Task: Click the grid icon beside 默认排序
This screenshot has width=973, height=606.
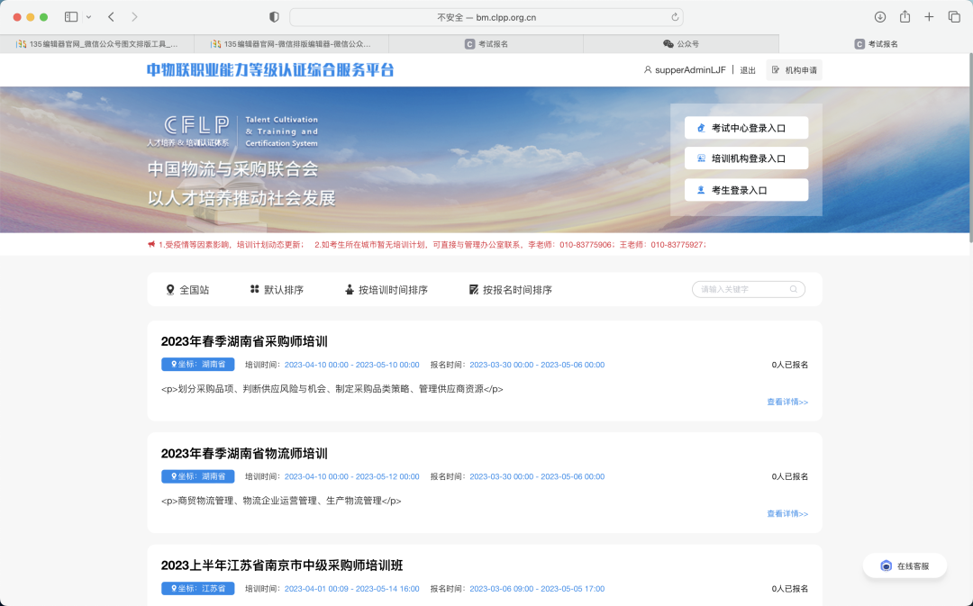Action: click(x=254, y=289)
